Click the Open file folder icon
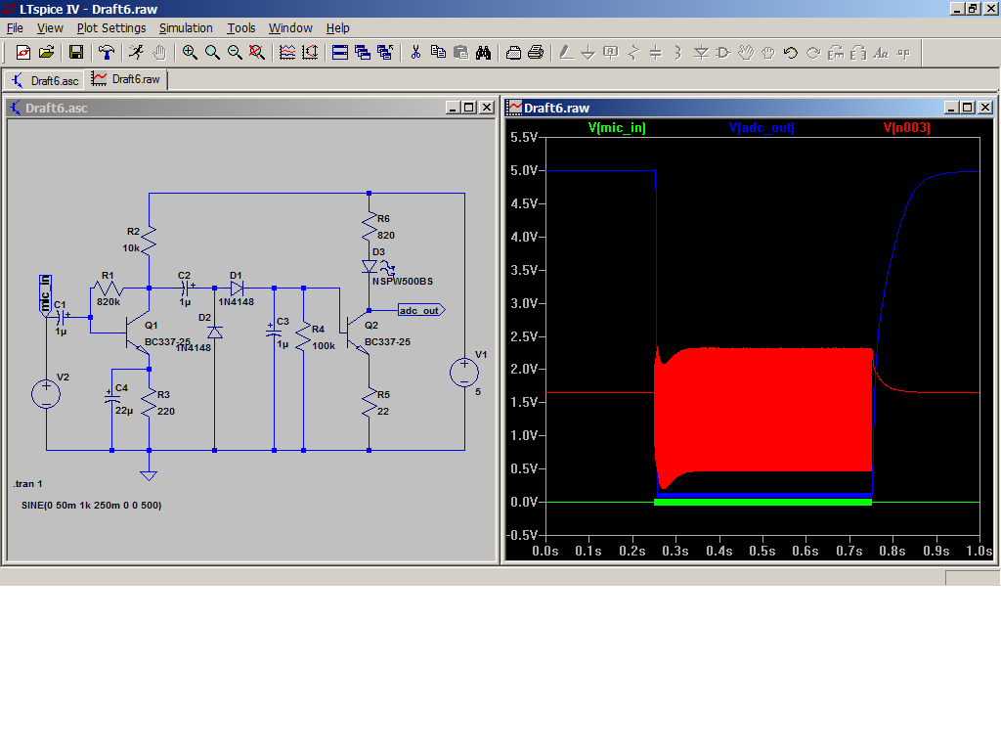Viewport: 1001px width, 755px height. pos(46,53)
